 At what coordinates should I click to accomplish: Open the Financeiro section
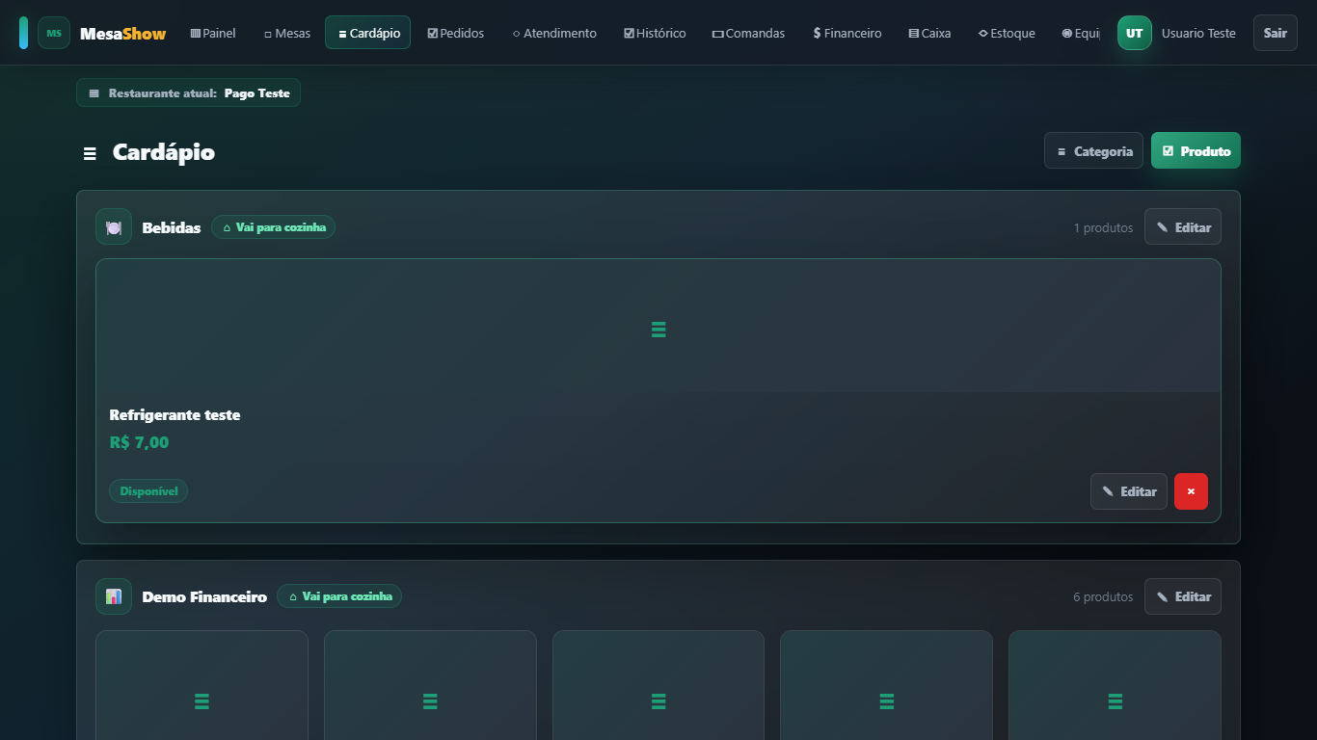point(847,33)
